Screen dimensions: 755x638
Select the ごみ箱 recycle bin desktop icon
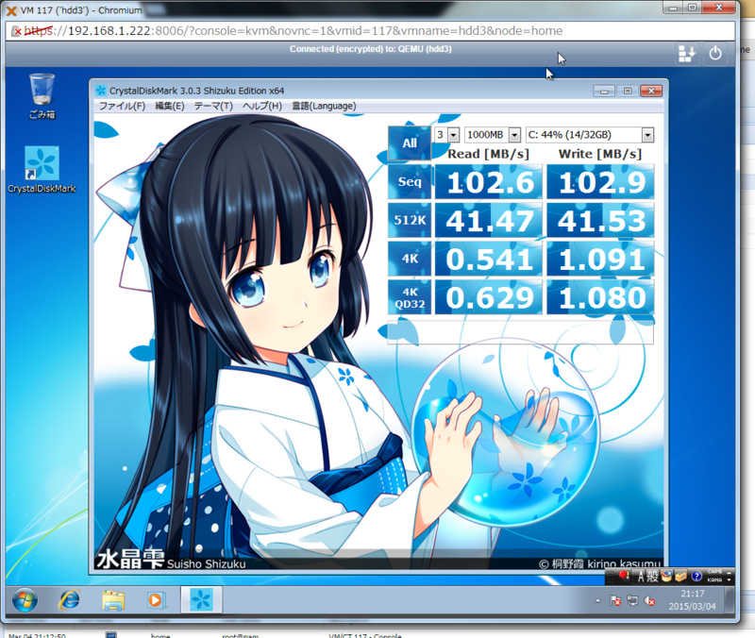(x=42, y=96)
